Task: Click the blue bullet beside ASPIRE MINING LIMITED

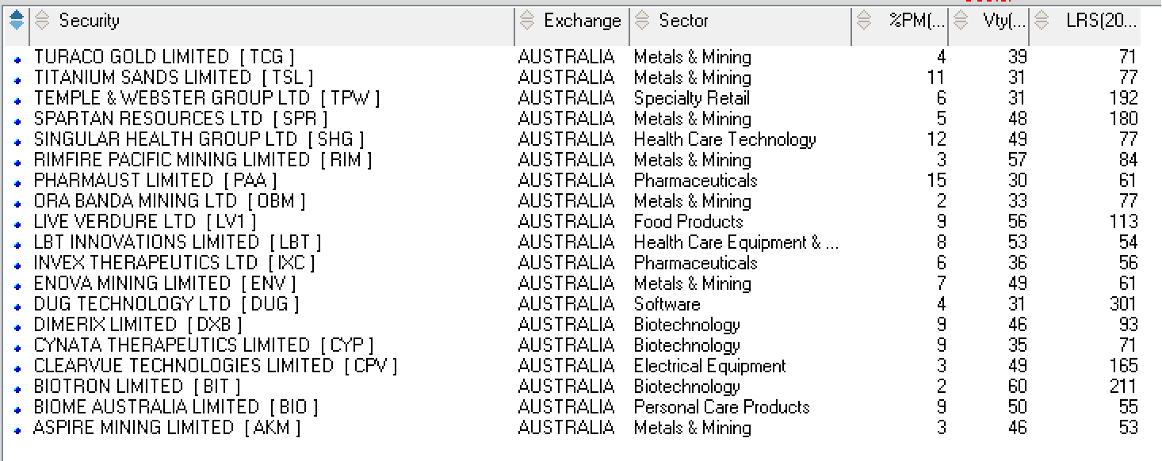Action: pyautogui.click(x=17, y=430)
